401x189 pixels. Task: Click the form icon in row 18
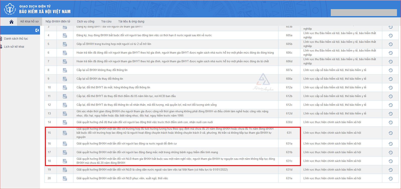[65, 161]
